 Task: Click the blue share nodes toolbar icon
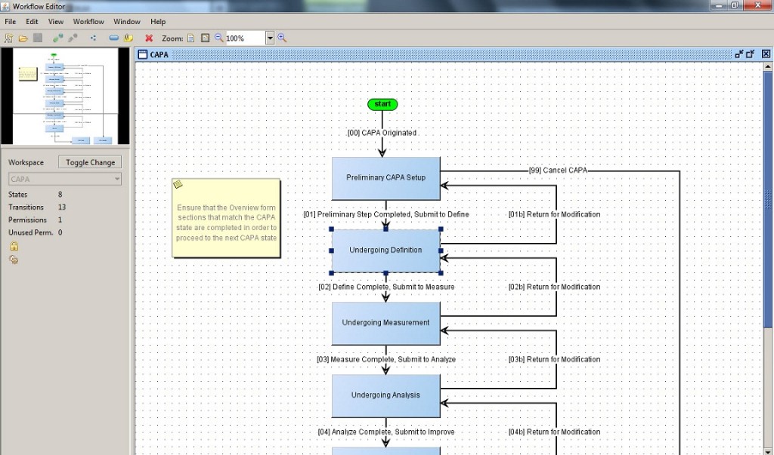coord(93,38)
